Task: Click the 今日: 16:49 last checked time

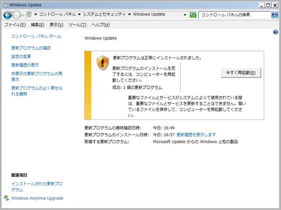Action: tap(164, 128)
